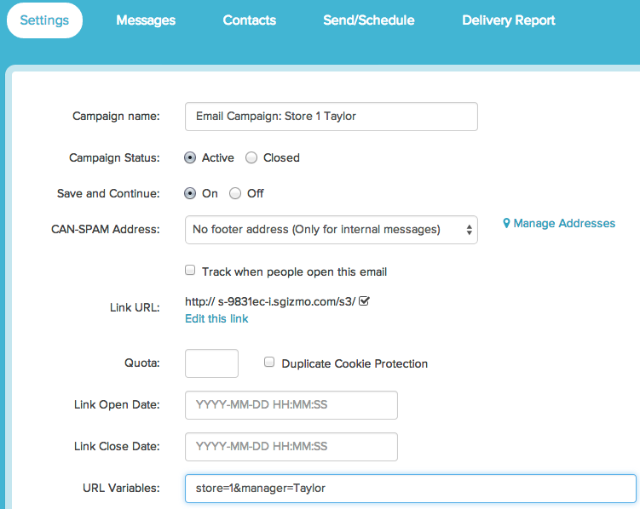Open the Contacts tab
The width and height of the screenshot is (640, 509).
coord(250,20)
